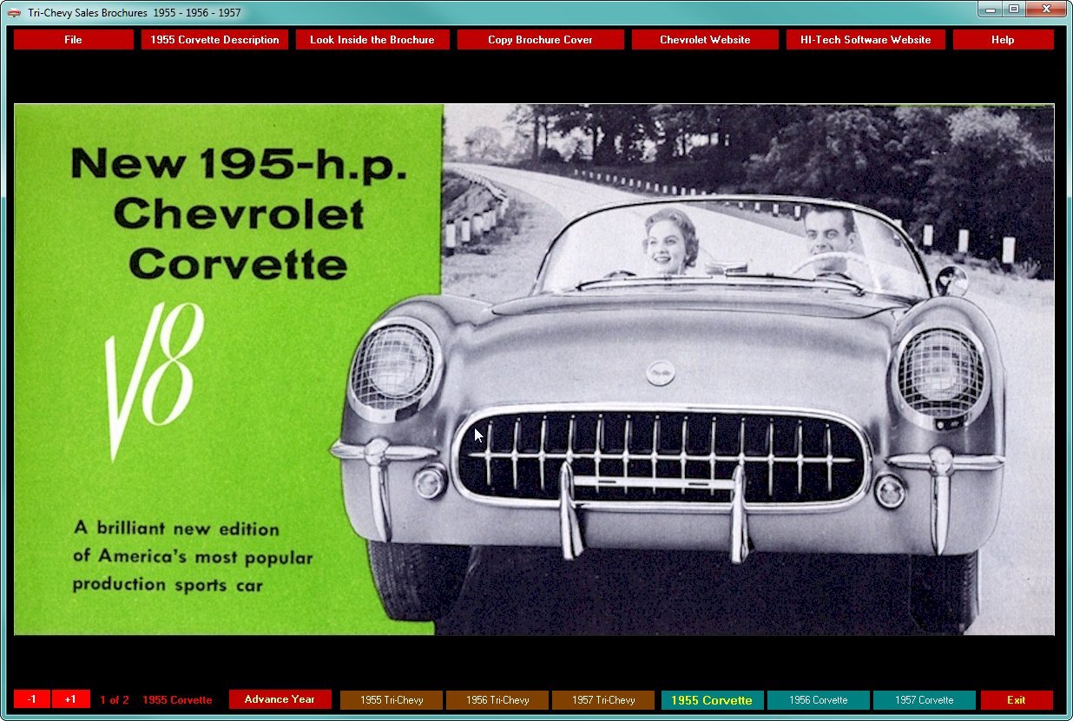Minimize the Tri-Chevy Sales Brochures window

pyautogui.click(x=991, y=9)
